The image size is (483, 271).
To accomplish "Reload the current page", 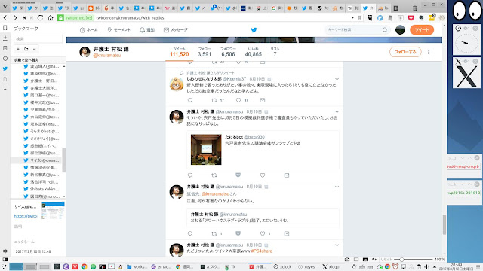I will coord(40,18).
